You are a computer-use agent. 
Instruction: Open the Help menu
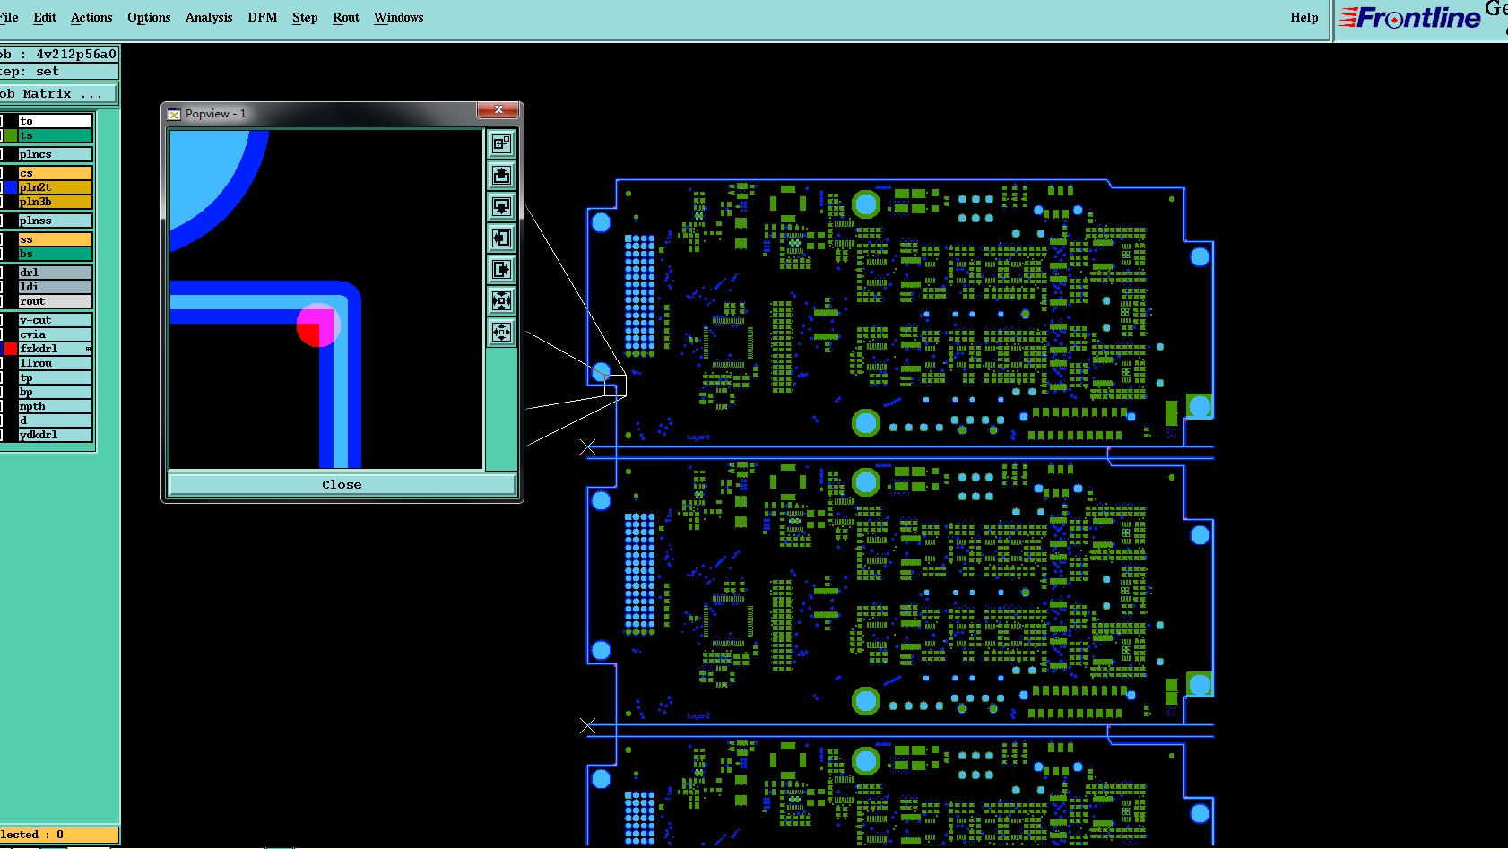(x=1304, y=17)
